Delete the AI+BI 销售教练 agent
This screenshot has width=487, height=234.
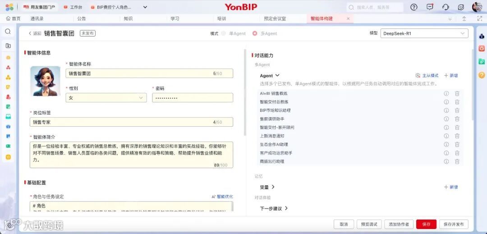point(457,93)
